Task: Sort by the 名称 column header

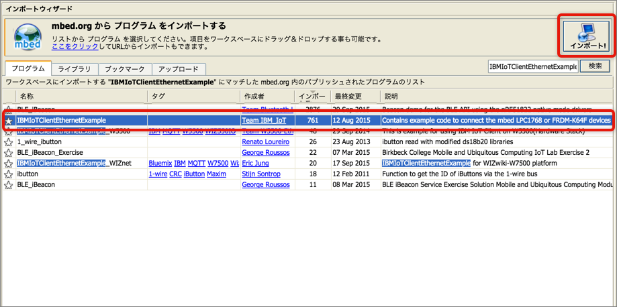Action: tap(82, 97)
